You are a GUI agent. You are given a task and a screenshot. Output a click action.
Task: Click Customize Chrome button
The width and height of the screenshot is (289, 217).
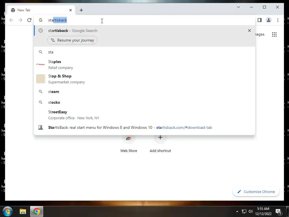[x=256, y=192]
